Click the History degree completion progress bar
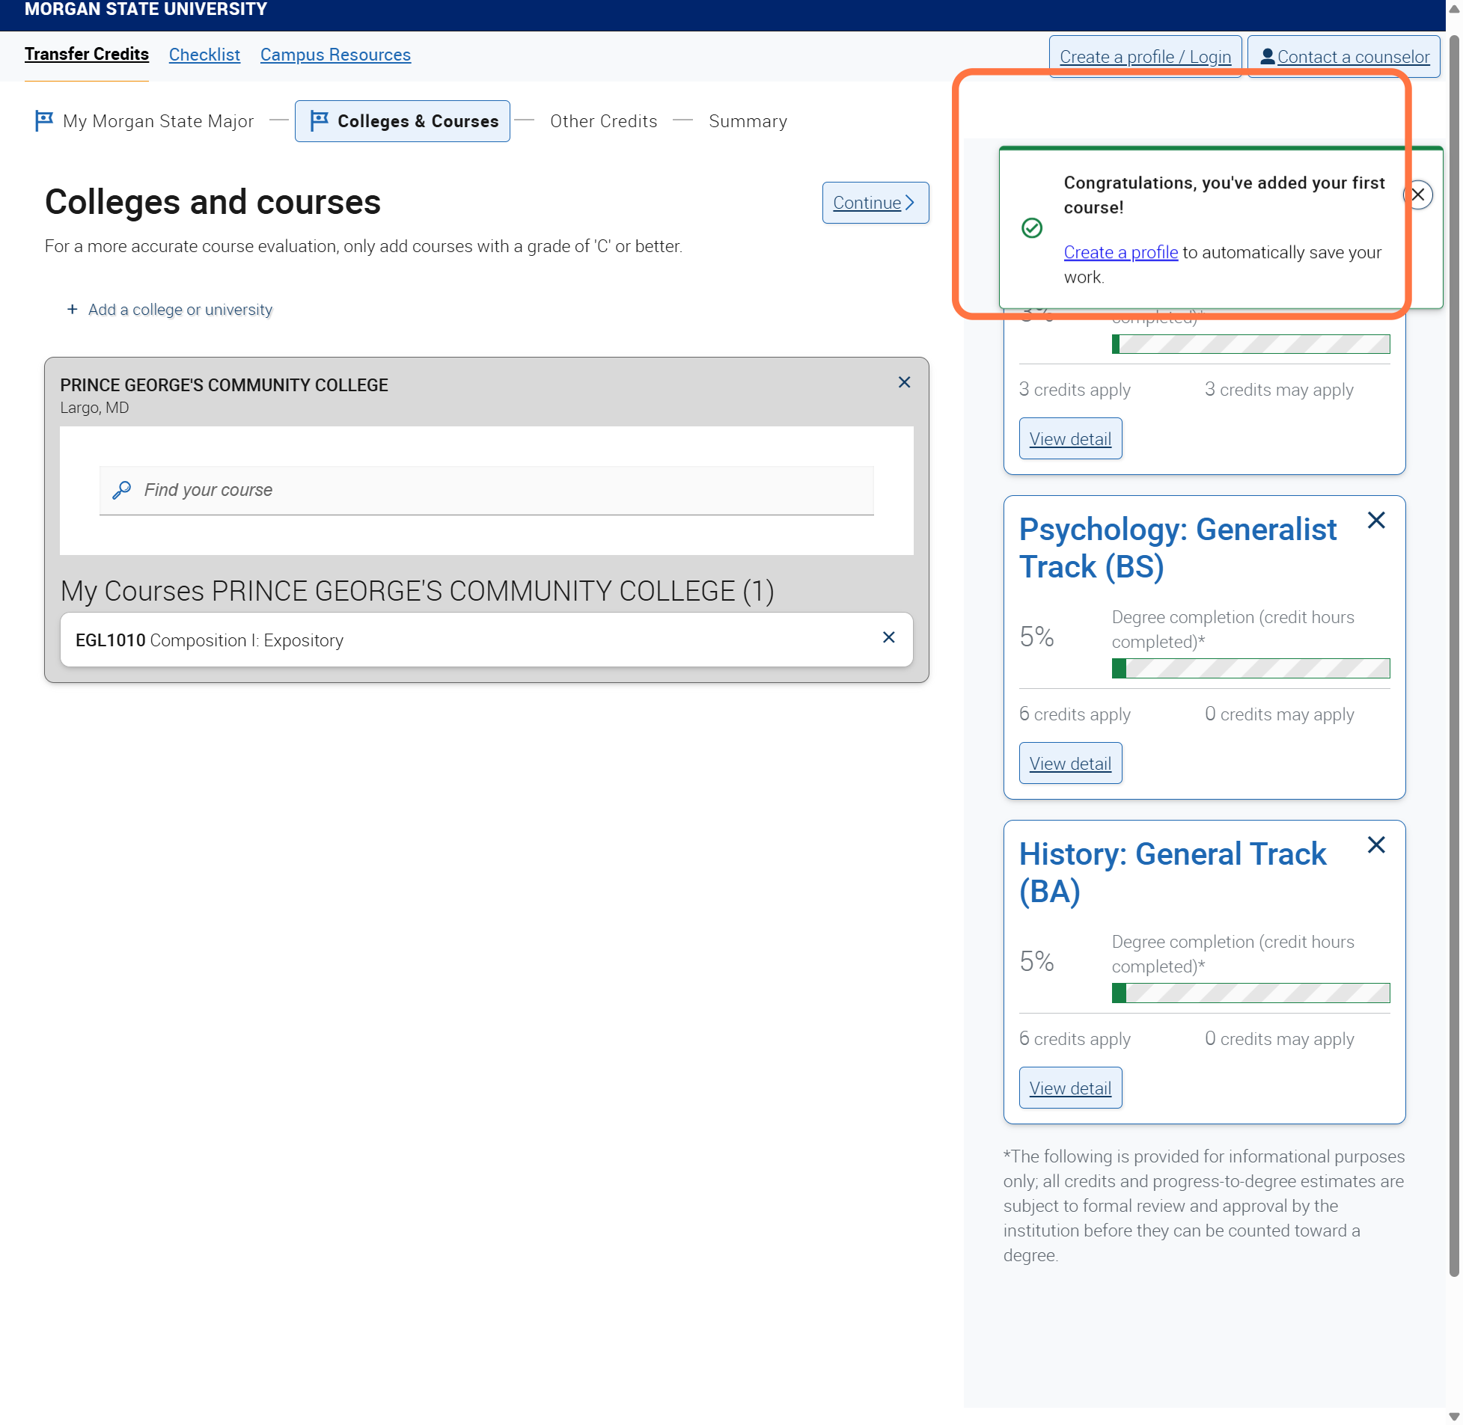The image size is (1463, 1425). point(1250,993)
